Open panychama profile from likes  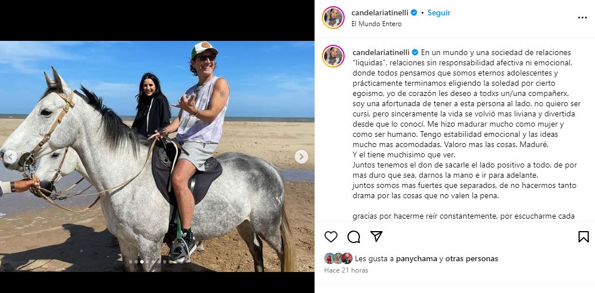[x=416, y=259]
